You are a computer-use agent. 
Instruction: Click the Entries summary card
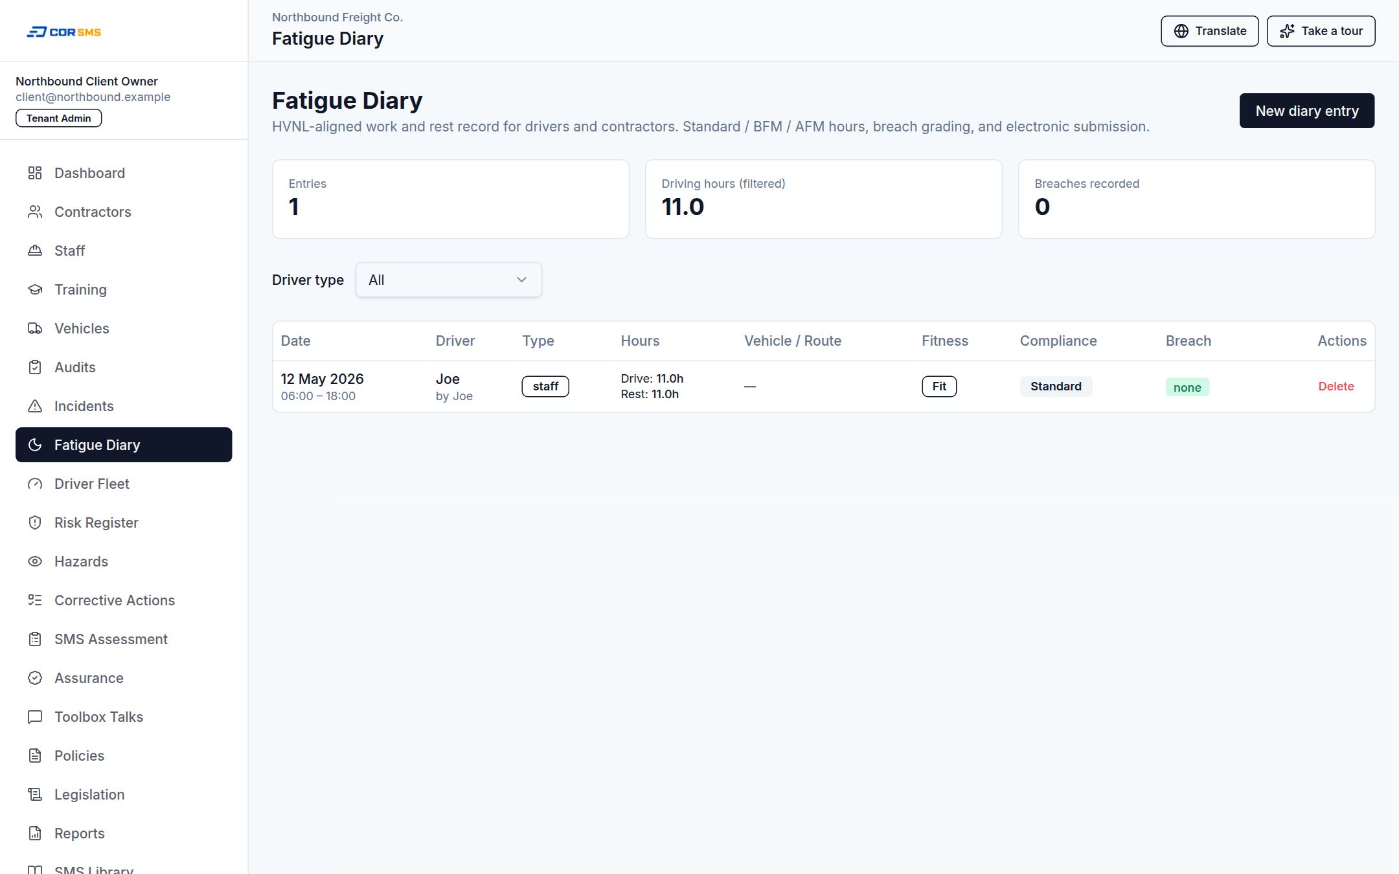tap(450, 199)
